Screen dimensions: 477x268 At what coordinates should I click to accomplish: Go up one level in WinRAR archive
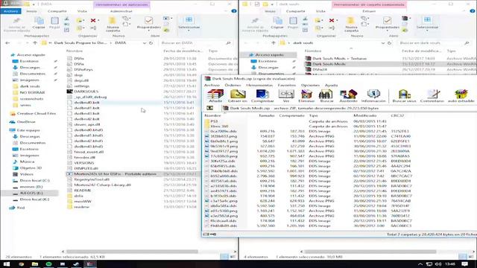pyautogui.click(x=209, y=108)
